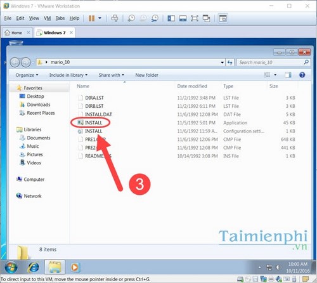This screenshot has width=317, height=283.
Task: Open the File menu in VMware
Action: (8, 18)
